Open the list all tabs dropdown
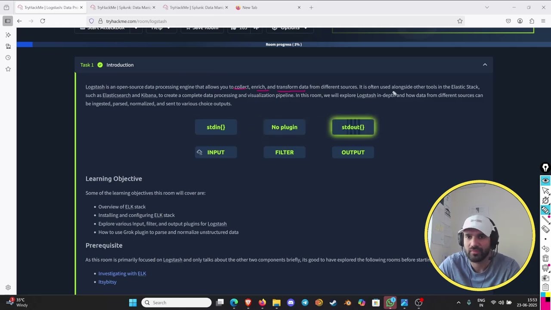Image resolution: width=551 pixels, height=310 pixels. click(x=487, y=7)
